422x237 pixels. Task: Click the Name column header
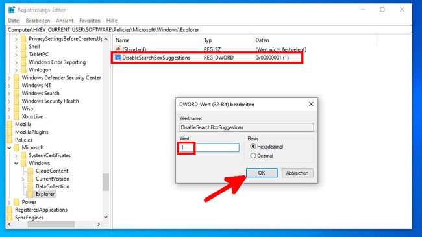tap(157, 40)
